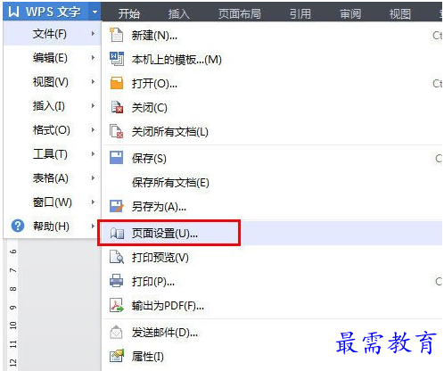Choose 打印预览(V) menu entry

point(272,257)
